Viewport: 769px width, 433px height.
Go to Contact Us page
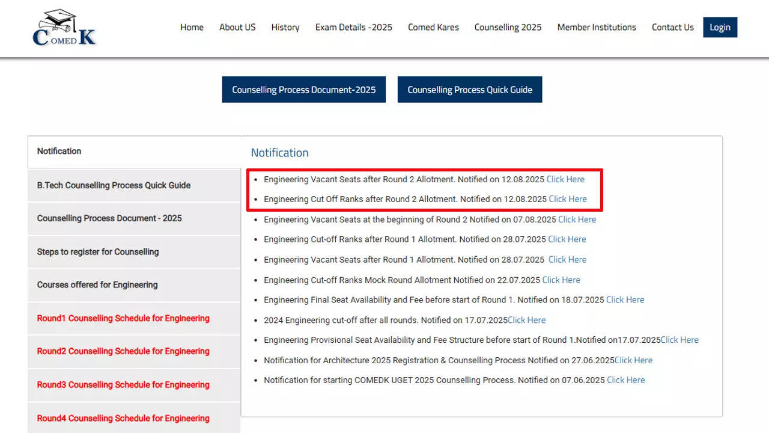point(673,27)
